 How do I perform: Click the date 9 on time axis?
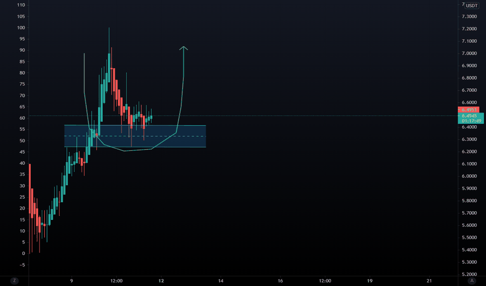click(x=71, y=281)
